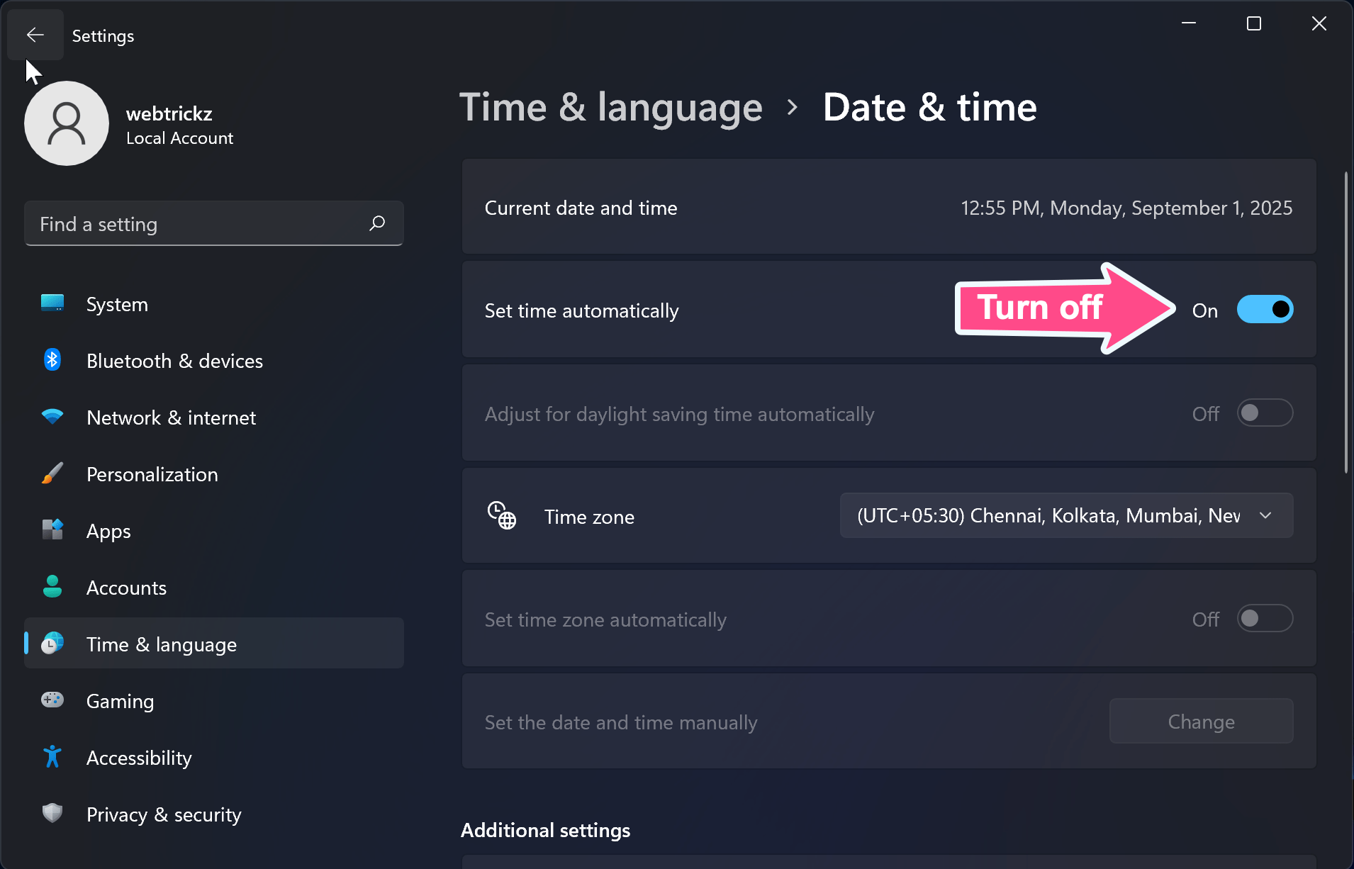This screenshot has height=869, width=1354.
Task: Toggle Set time zone automatically on
Action: [1265, 618]
